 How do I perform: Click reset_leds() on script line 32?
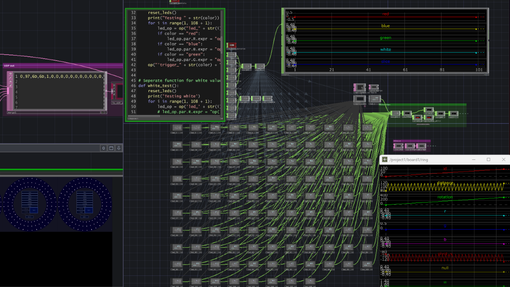point(162,13)
